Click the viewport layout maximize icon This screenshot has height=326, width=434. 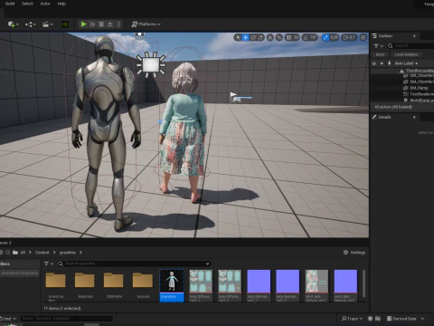point(363,37)
